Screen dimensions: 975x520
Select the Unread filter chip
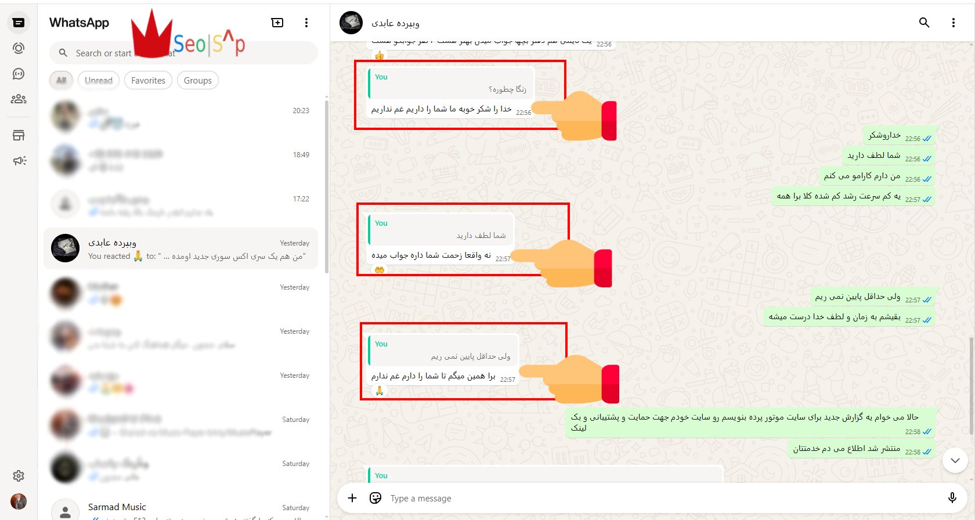pos(99,81)
